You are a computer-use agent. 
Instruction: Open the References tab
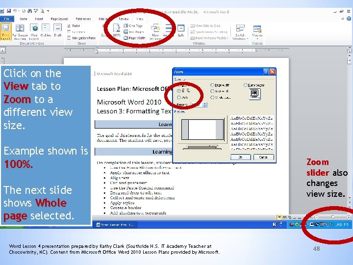(x=83, y=19)
